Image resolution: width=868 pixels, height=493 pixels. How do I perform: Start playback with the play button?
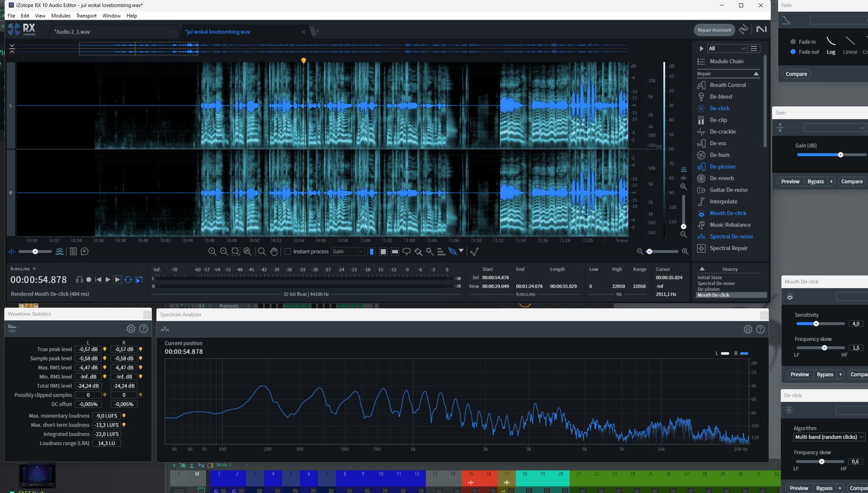click(108, 280)
